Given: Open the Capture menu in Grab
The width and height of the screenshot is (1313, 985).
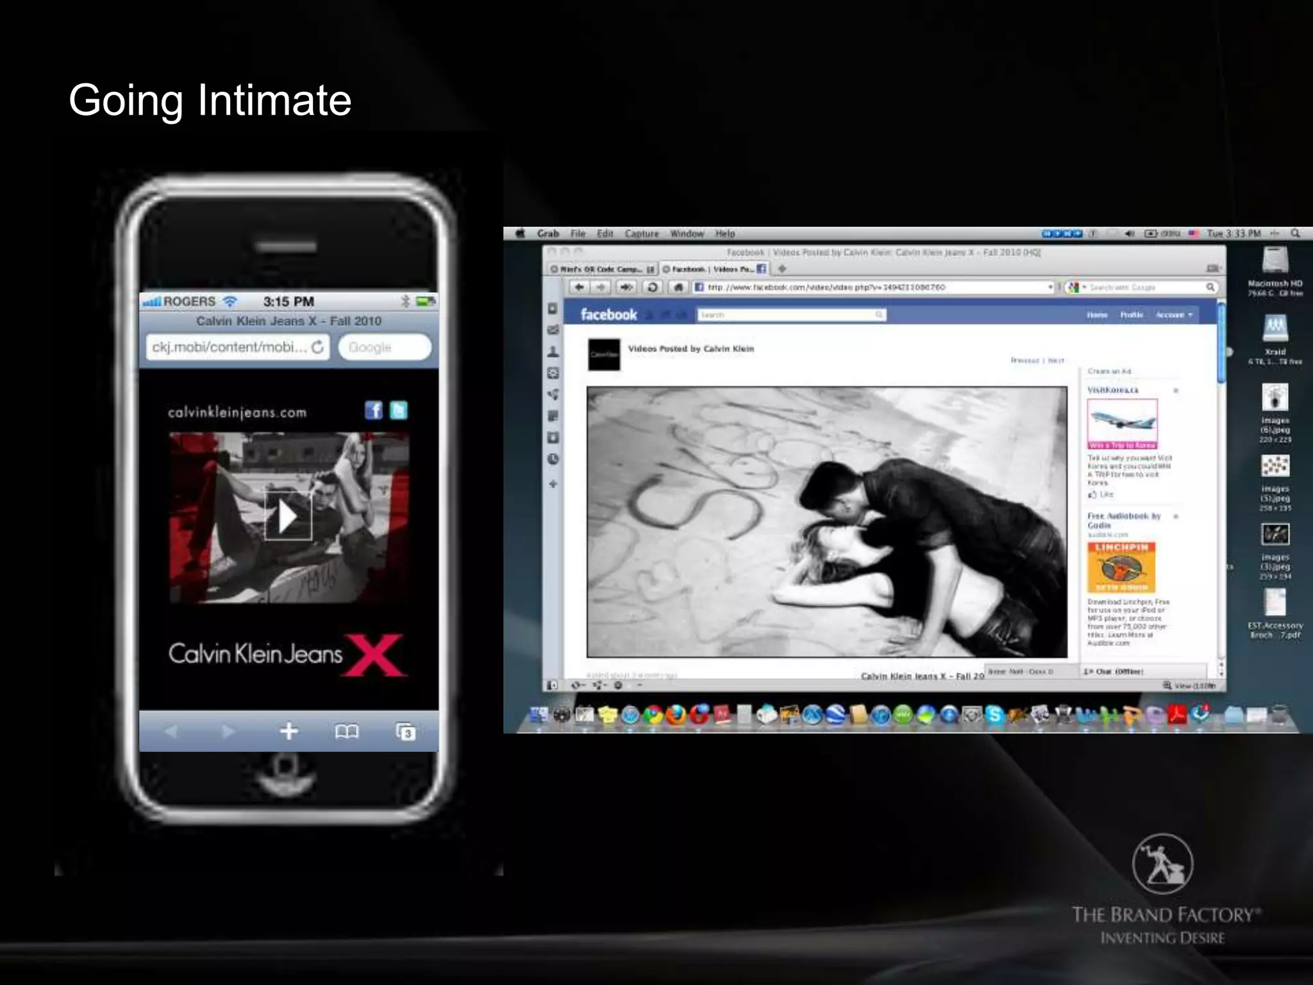Looking at the screenshot, I should coord(641,234).
